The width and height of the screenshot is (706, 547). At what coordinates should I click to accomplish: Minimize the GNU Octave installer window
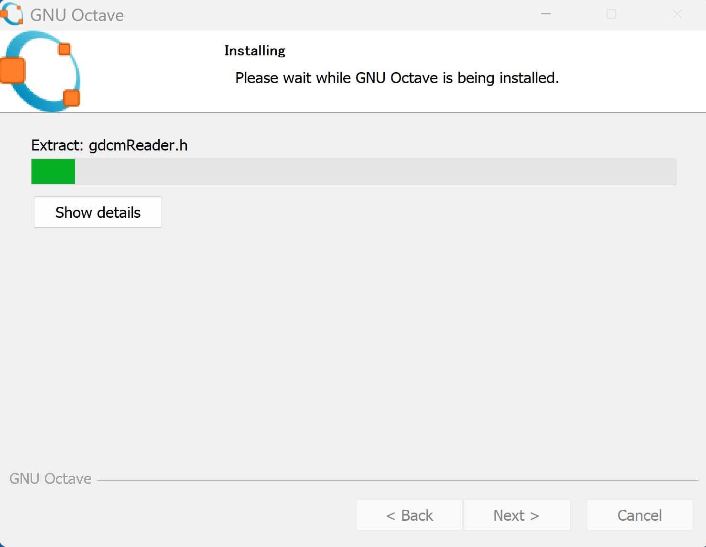(546, 14)
